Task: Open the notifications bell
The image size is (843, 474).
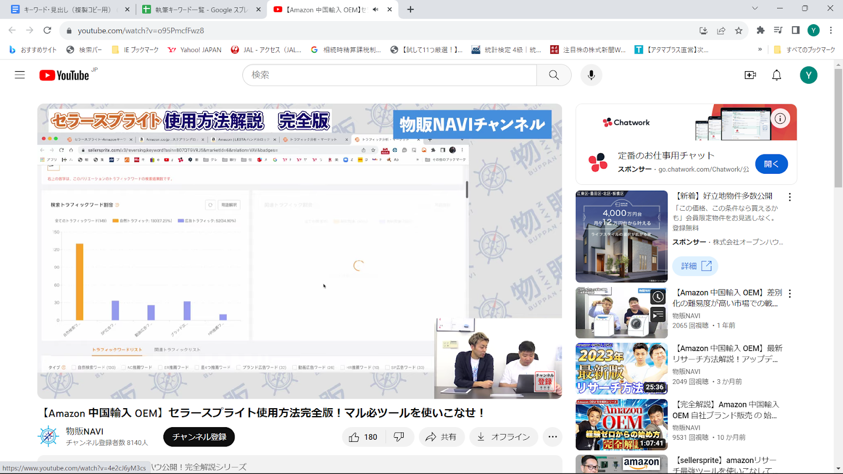Action: coord(777,75)
